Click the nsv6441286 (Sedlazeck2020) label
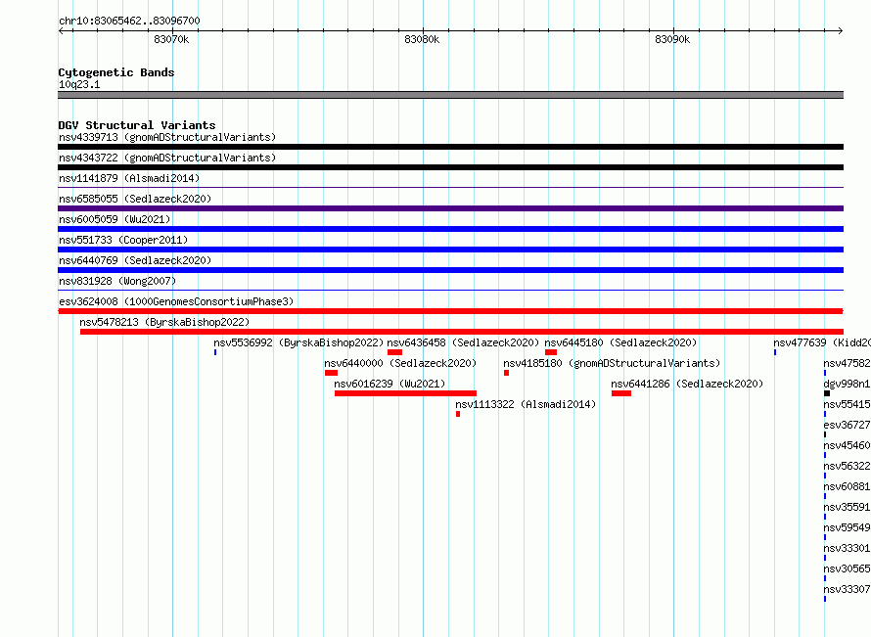The image size is (871, 637). (x=687, y=384)
